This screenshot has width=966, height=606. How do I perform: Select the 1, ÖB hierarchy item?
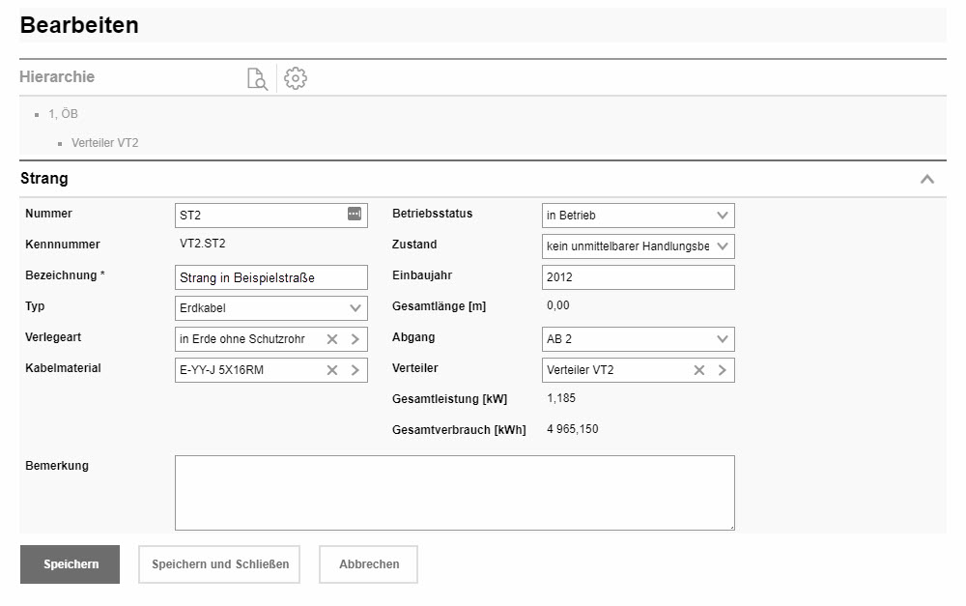coord(63,114)
